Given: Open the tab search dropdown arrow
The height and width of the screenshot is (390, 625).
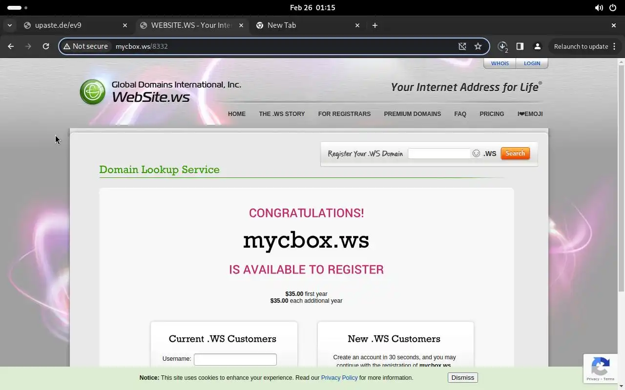Looking at the screenshot, I should coord(10,25).
